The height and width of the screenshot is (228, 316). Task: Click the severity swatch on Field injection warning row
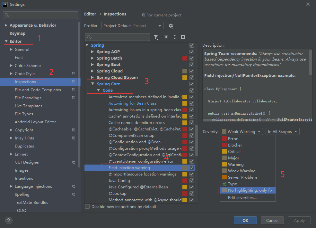[185, 168]
